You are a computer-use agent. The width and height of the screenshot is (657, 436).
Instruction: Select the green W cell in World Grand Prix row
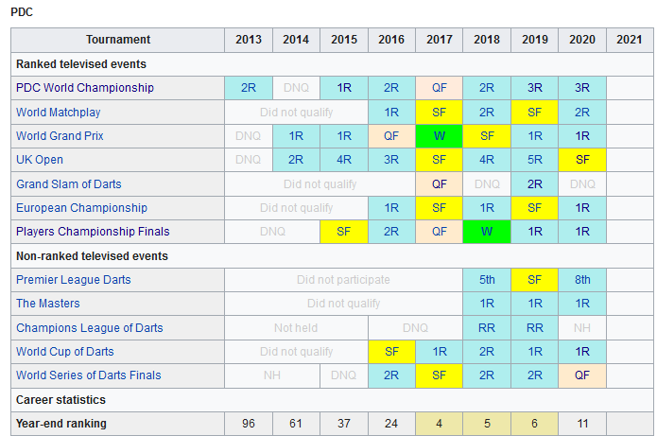coord(440,136)
